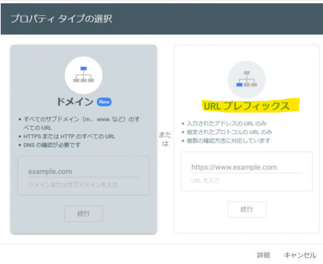
Task: Click the Domain property hierarchy icon
Action: point(84,75)
